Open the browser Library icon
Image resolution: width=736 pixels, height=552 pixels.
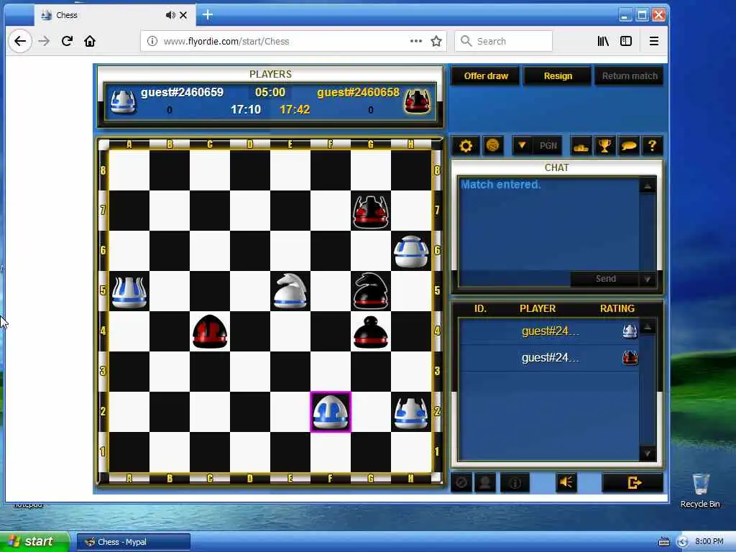pos(603,41)
